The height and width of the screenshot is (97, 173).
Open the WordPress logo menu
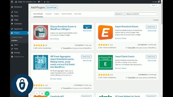coord(12,2)
